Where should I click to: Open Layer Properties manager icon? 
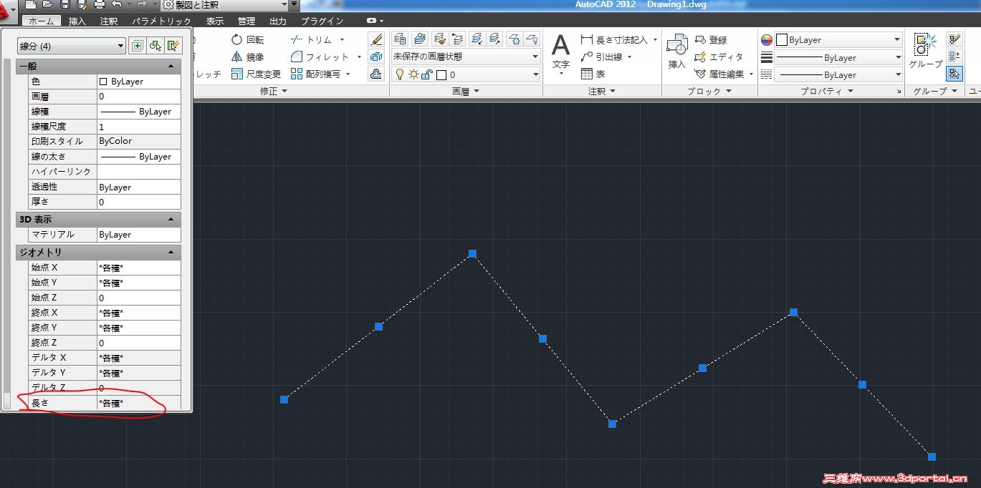click(401, 39)
